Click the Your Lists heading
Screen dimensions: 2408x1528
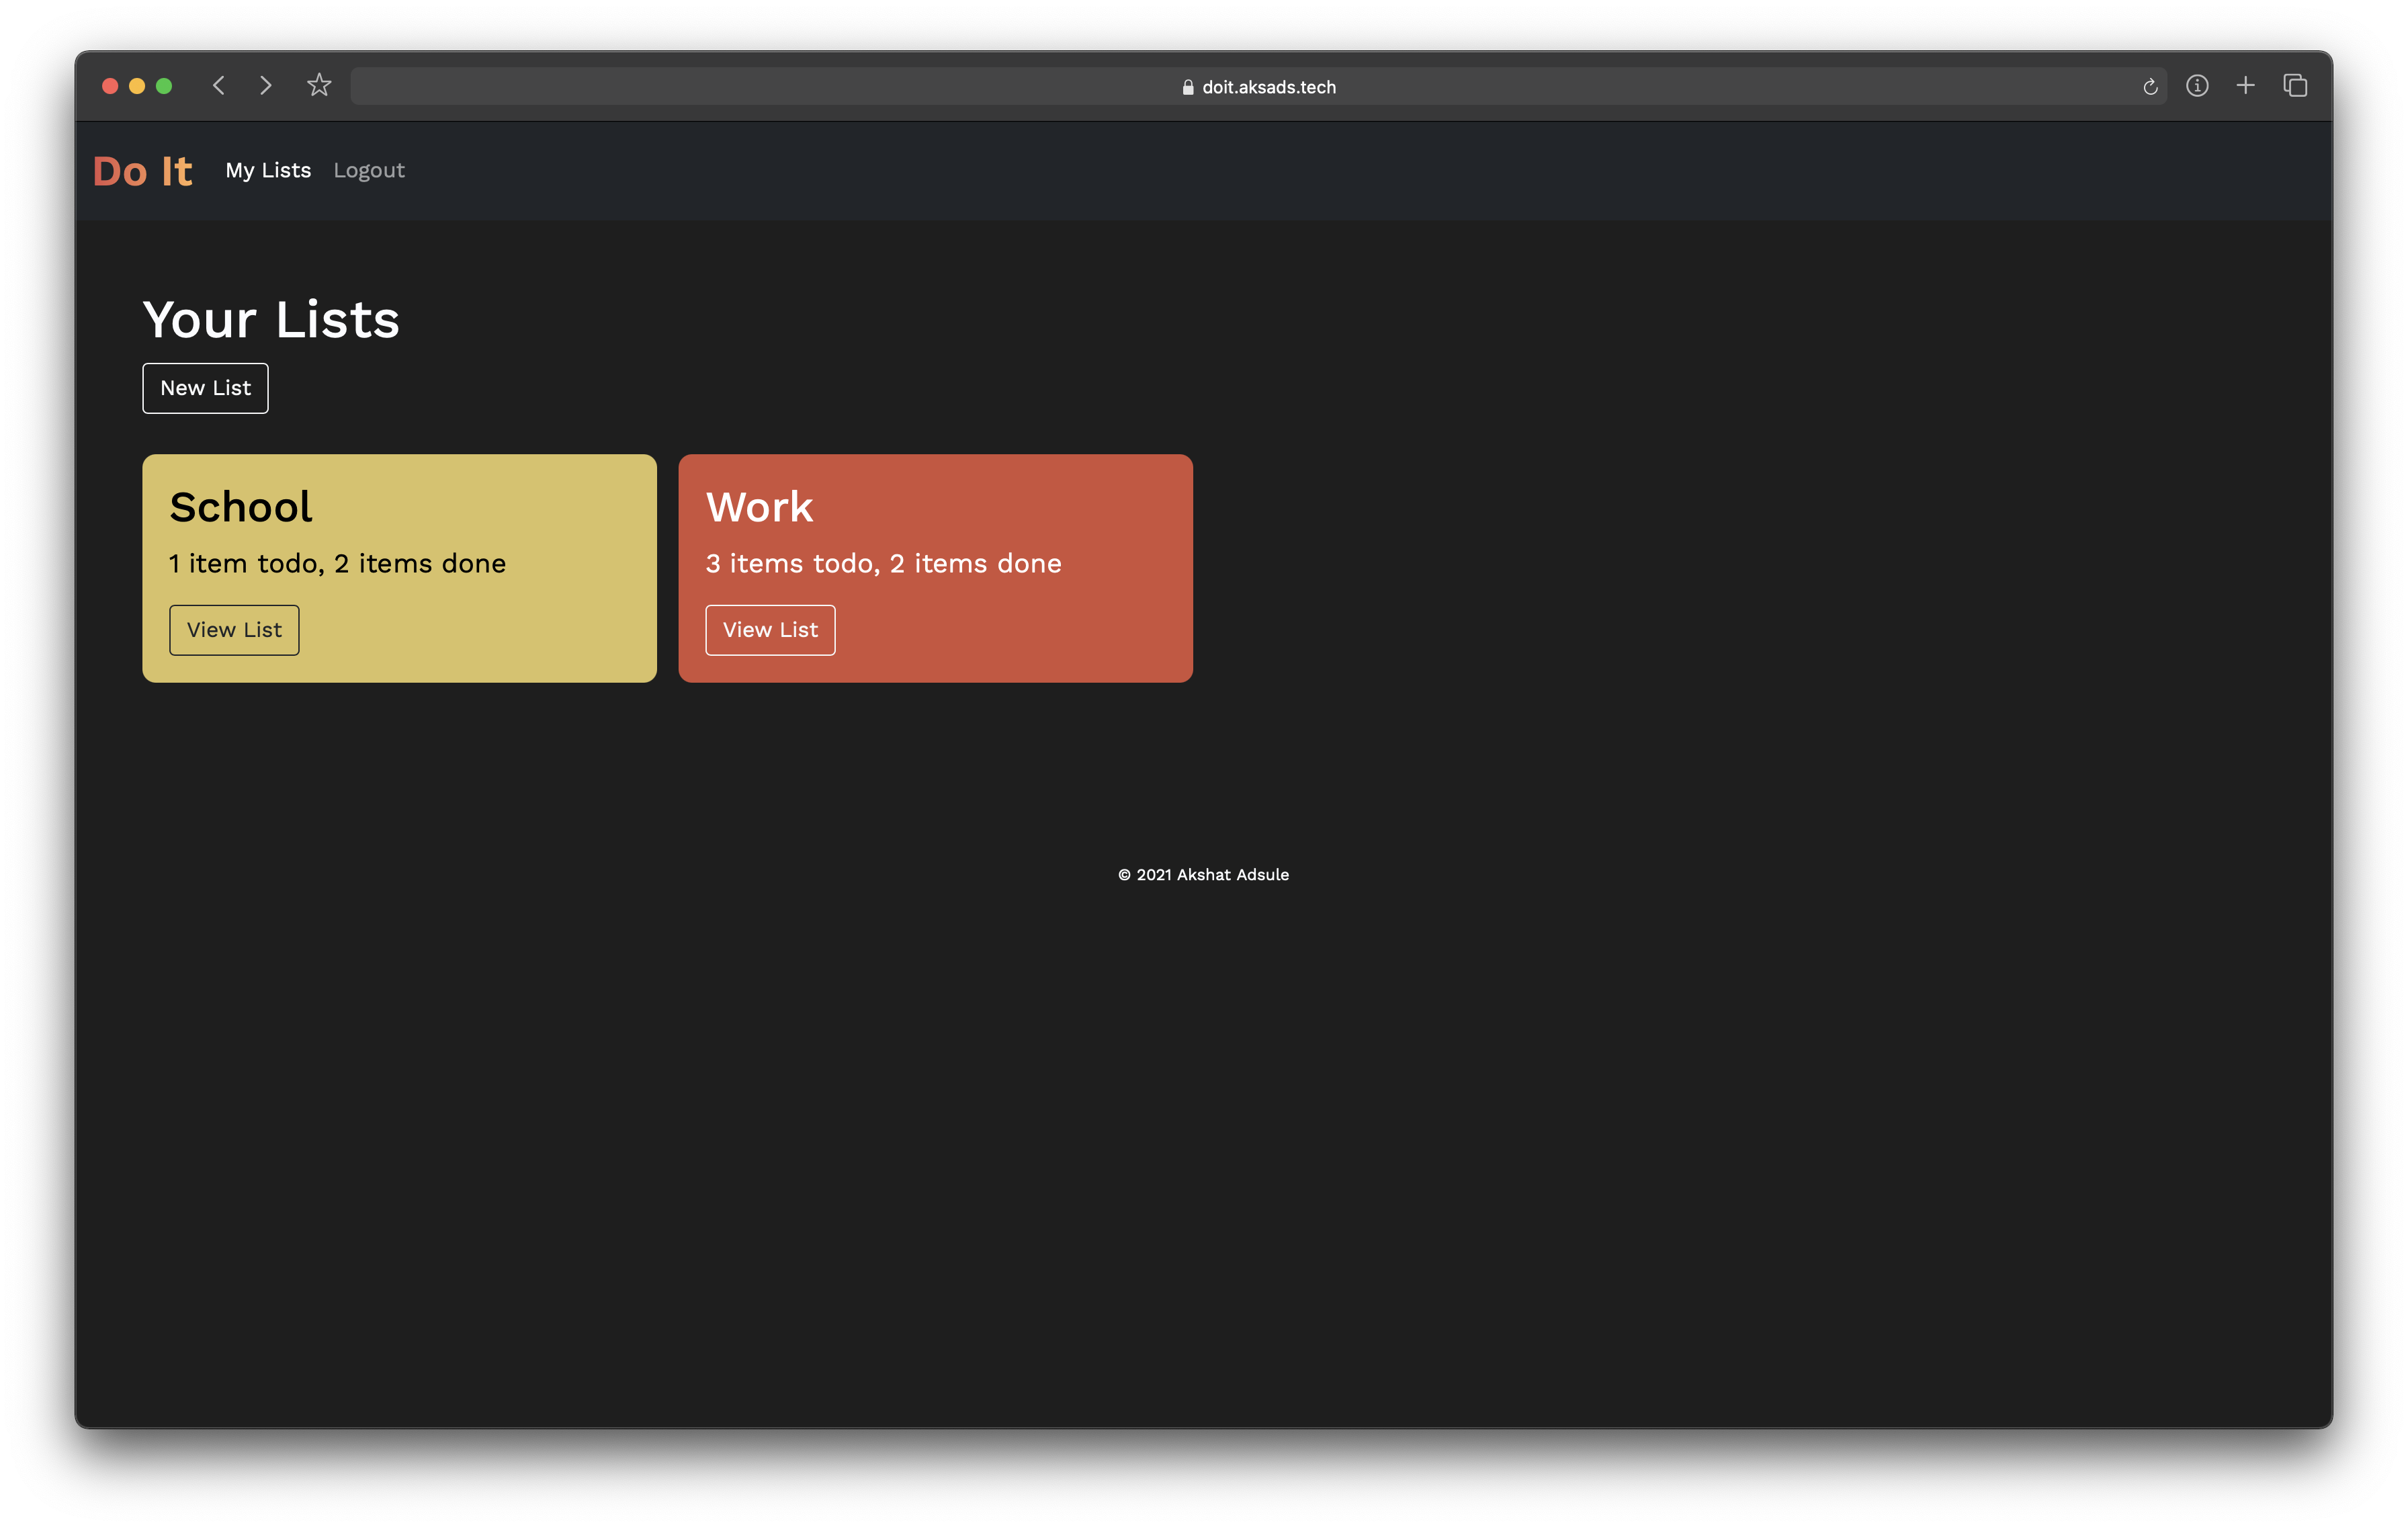(x=271, y=320)
